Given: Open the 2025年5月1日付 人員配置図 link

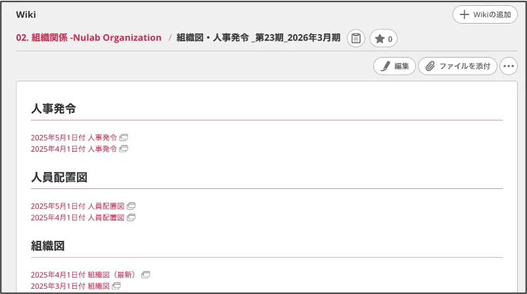Looking at the screenshot, I should [78, 206].
